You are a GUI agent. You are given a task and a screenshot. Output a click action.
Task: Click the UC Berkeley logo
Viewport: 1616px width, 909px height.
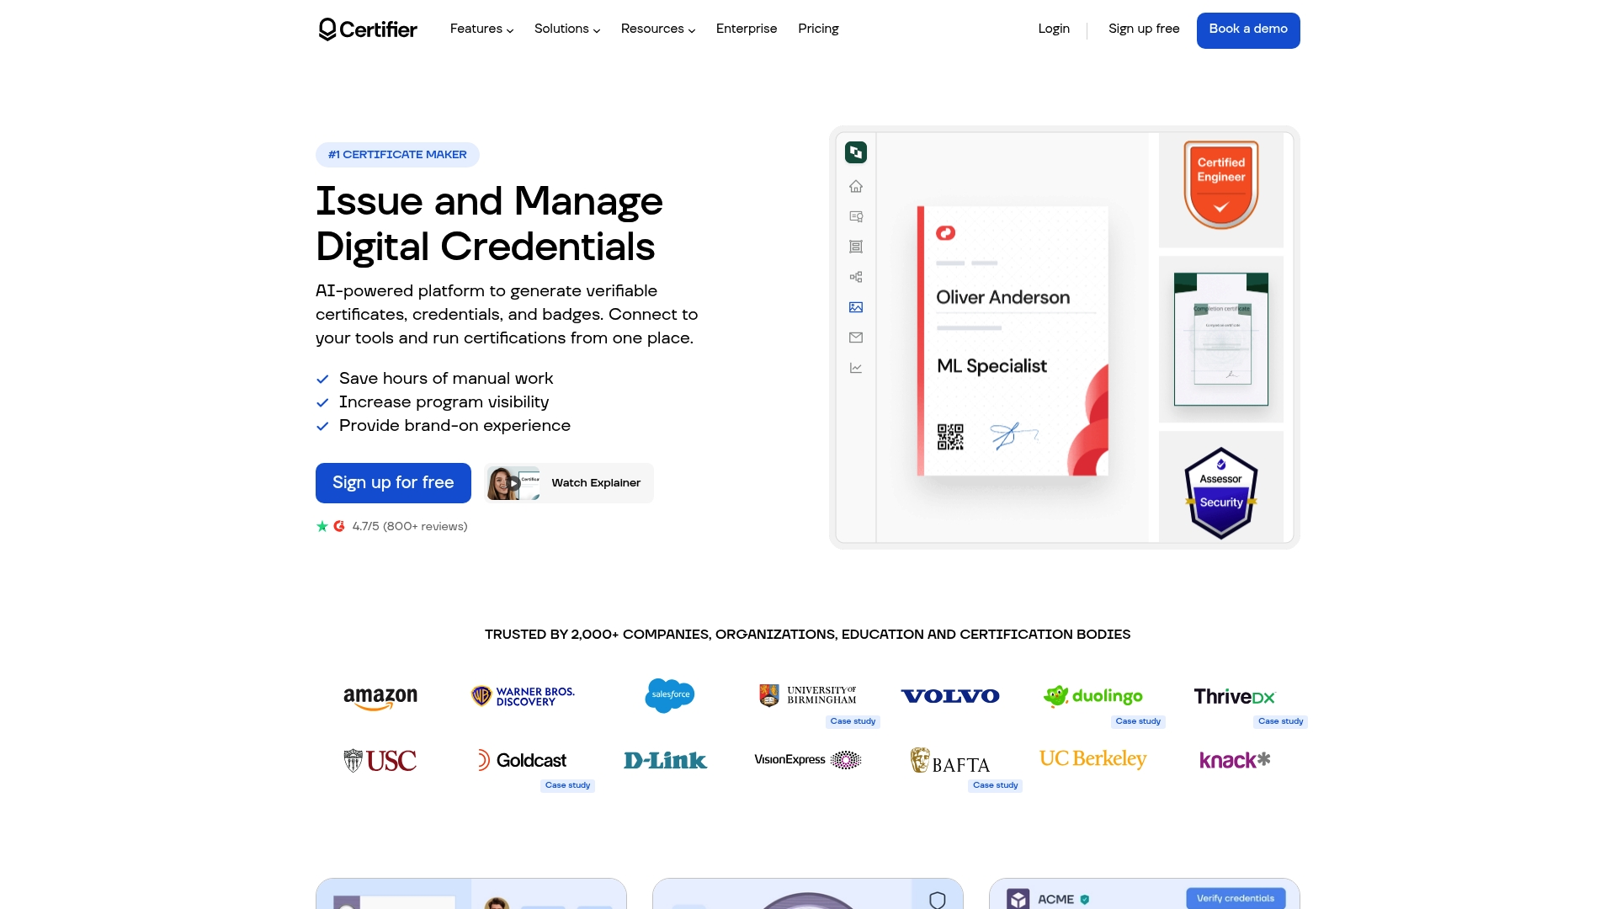click(1093, 759)
